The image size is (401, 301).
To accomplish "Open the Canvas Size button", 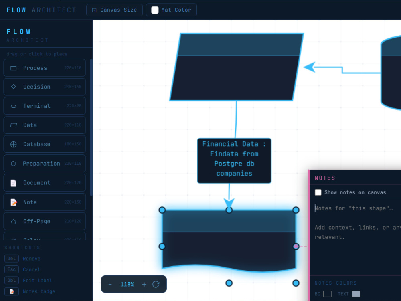I will [114, 10].
